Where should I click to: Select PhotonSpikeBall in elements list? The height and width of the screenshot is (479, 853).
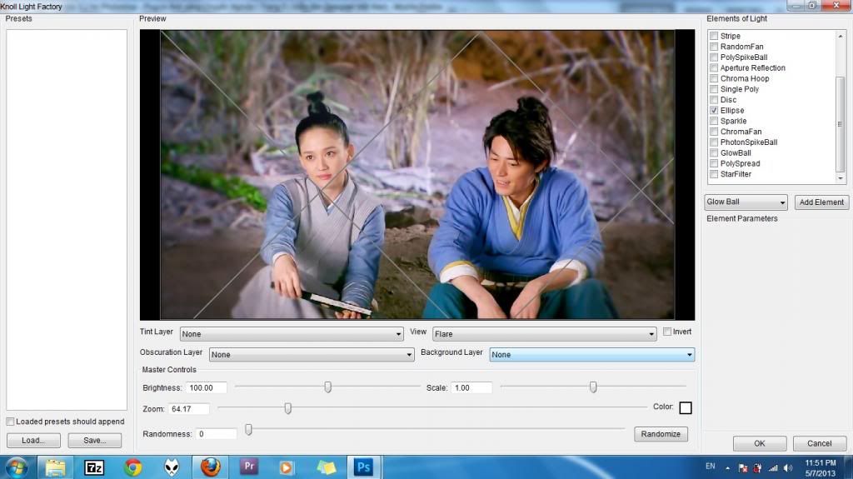749,142
